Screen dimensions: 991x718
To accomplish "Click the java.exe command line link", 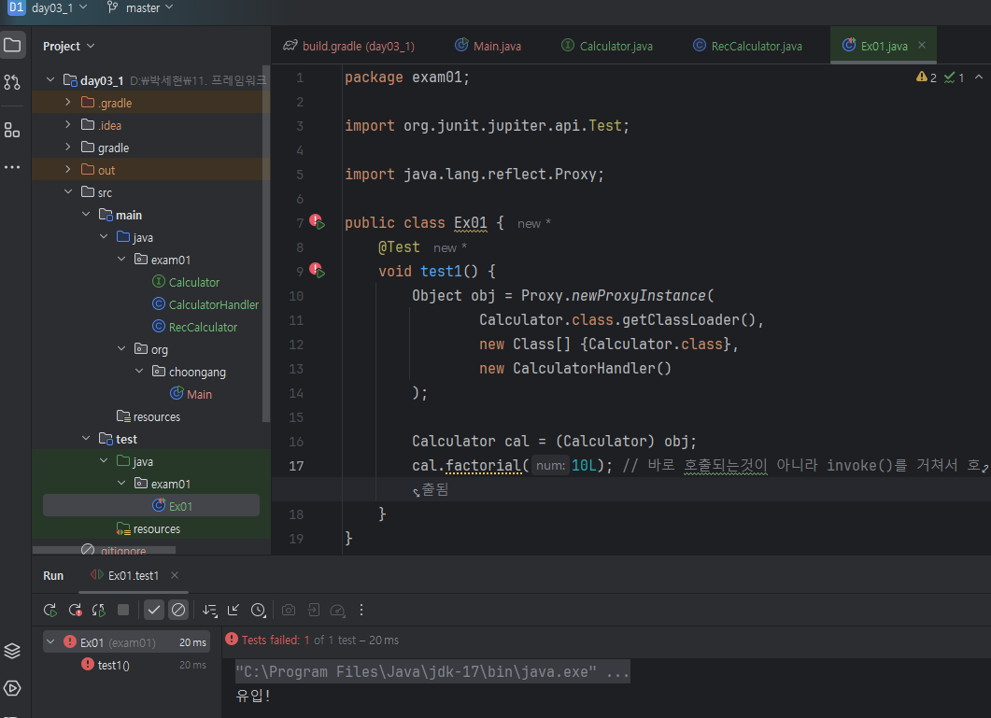I will tap(432, 671).
